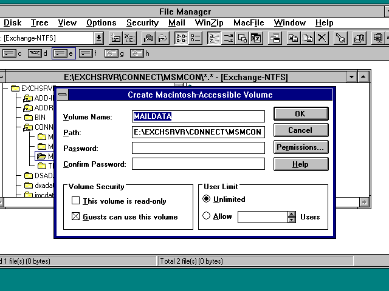Click into the Volume Name field

point(198,116)
